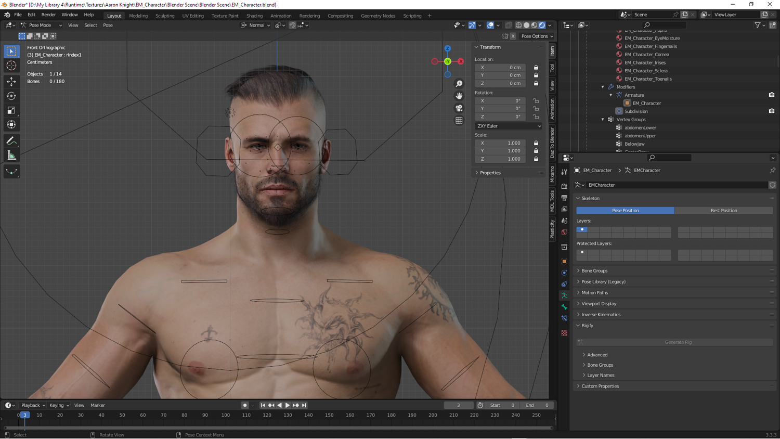This screenshot has height=439, width=780.
Task: Switch viewport shading to solid
Action: [526, 25]
